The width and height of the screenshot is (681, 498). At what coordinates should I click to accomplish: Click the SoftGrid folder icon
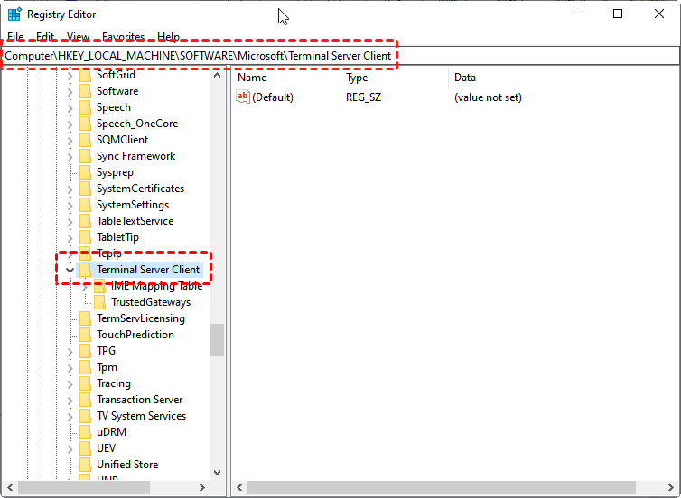86,75
